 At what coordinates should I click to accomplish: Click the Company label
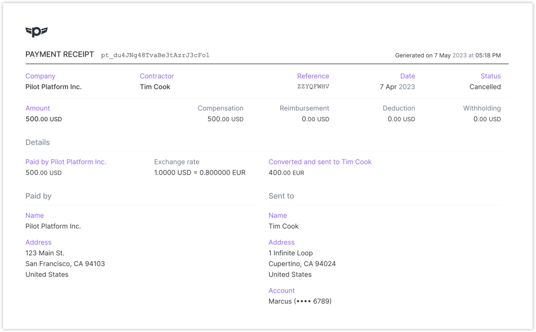coord(40,76)
